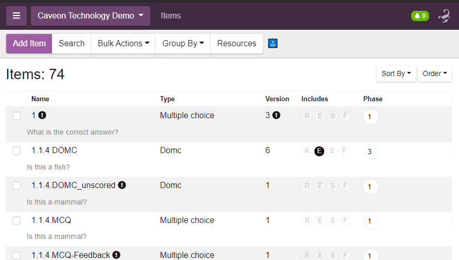This screenshot has width=459, height=260.
Task: Click Multiple choice type in 1.1.4.MCQ row
Action: [187, 220]
